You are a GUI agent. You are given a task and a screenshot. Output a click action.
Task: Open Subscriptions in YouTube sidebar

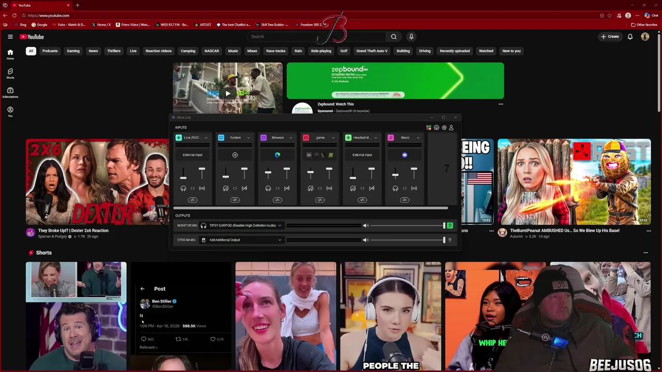10,92
